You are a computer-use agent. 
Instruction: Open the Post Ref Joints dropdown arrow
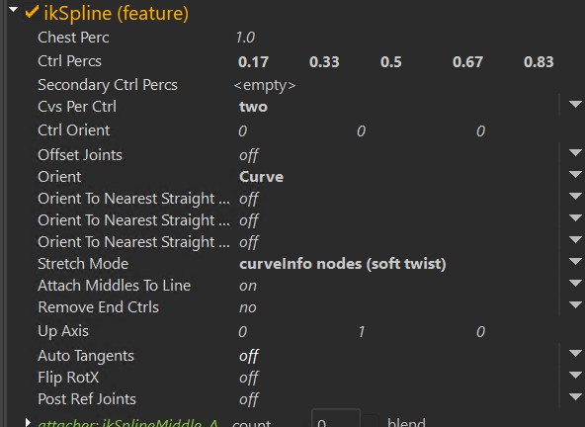pyautogui.click(x=576, y=396)
